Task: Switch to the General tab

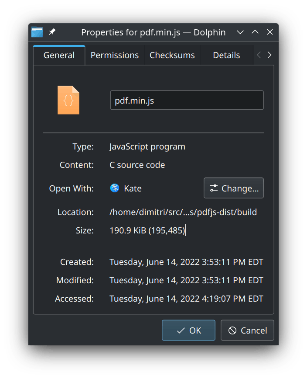Action: (x=59, y=55)
